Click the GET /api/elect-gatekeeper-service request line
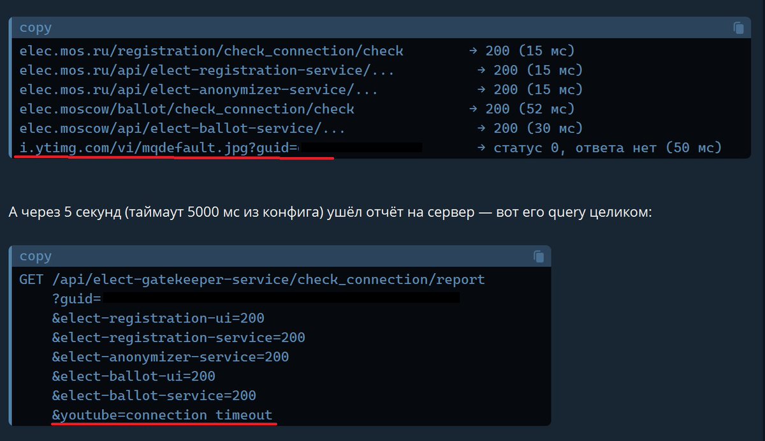The image size is (765, 441). click(x=252, y=280)
